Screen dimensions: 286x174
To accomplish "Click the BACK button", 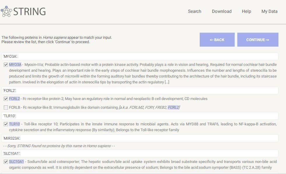I will (217, 40).
